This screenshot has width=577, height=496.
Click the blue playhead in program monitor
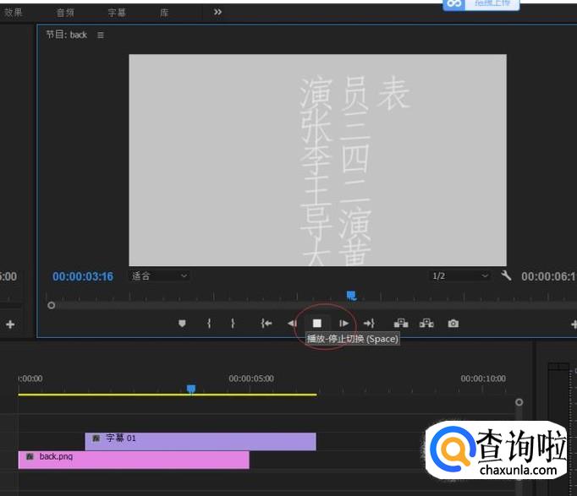tap(351, 295)
